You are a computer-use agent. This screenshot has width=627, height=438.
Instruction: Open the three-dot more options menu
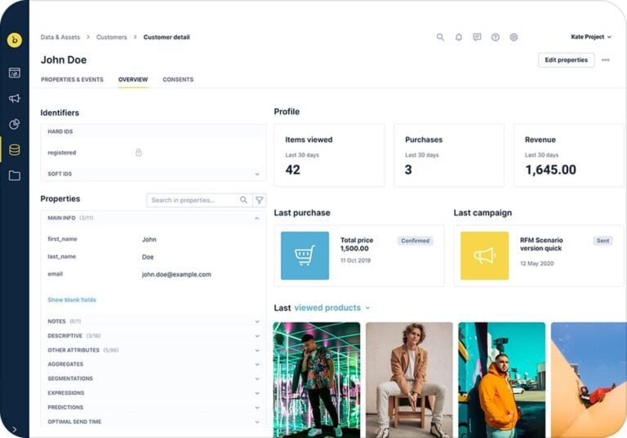tap(606, 60)
